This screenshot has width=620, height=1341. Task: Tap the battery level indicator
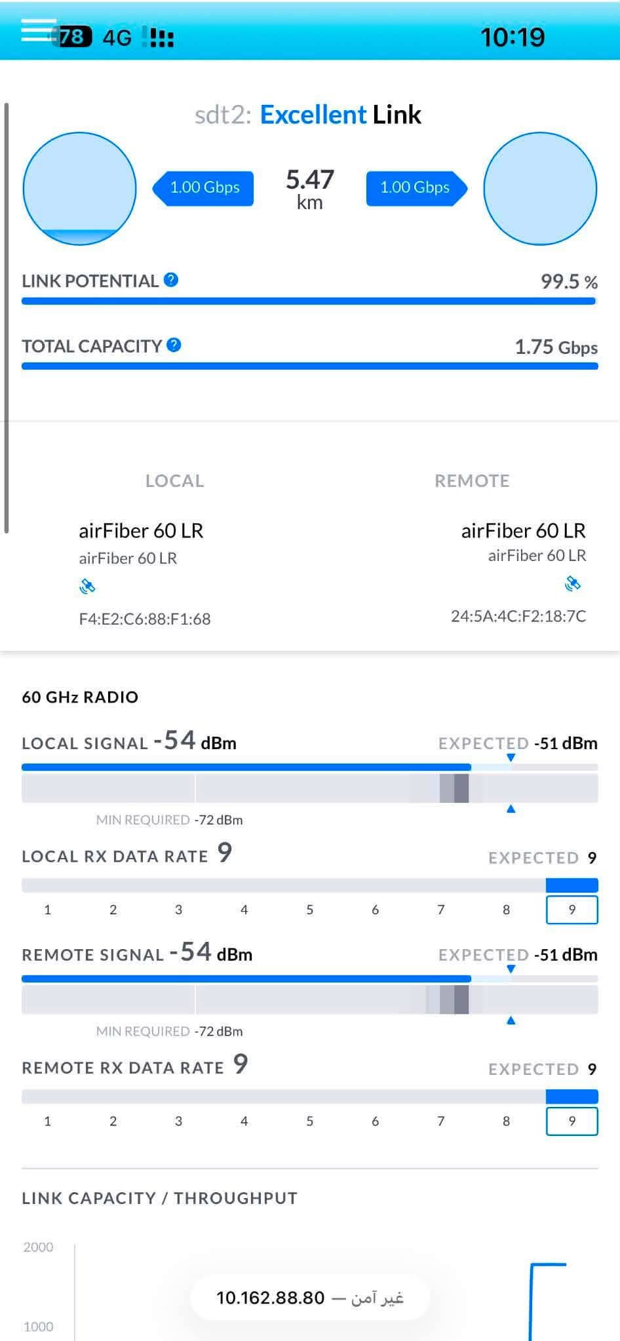coord(72,37)
